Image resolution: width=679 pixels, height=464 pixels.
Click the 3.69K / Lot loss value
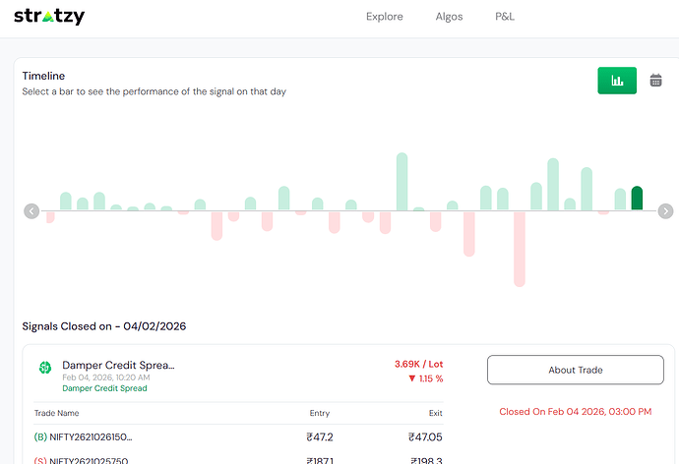click(x=418, y=364)
